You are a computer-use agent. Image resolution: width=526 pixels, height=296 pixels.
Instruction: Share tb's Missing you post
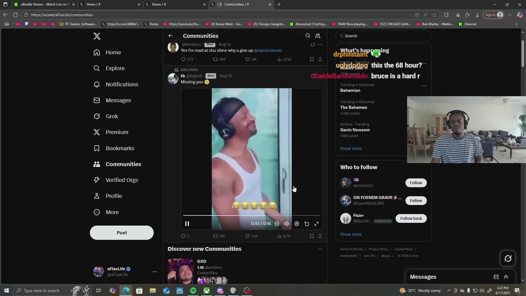(x=320, y=236)
